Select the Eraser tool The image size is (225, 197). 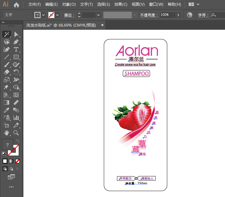click(6, 72)
